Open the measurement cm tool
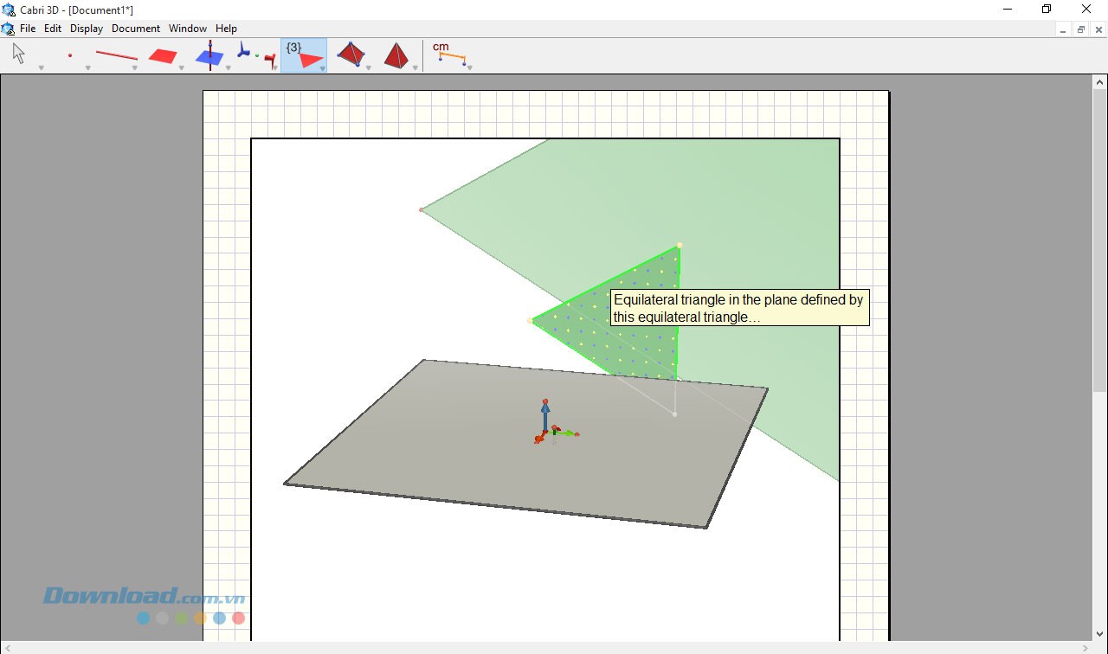 [450, 54]
